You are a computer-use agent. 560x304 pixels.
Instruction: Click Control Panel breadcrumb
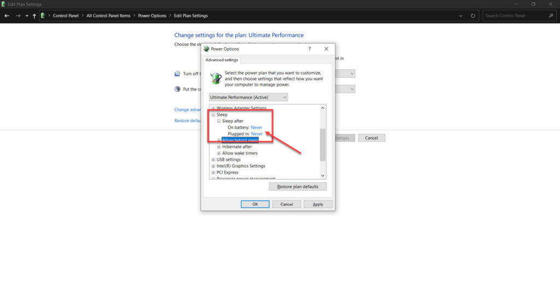(x=66, y=16)
